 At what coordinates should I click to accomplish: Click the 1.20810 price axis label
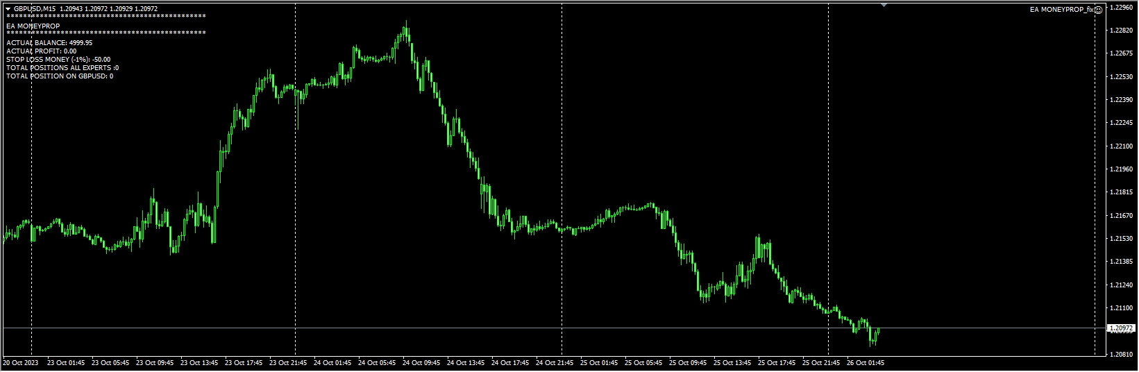[x=1122, y=355]
